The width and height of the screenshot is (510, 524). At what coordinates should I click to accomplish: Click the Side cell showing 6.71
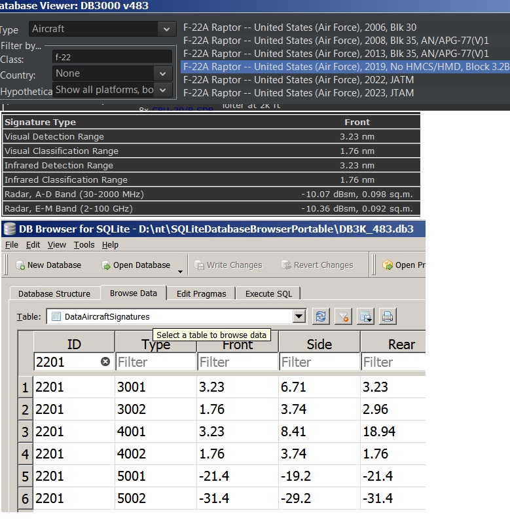tap(319, 387)
